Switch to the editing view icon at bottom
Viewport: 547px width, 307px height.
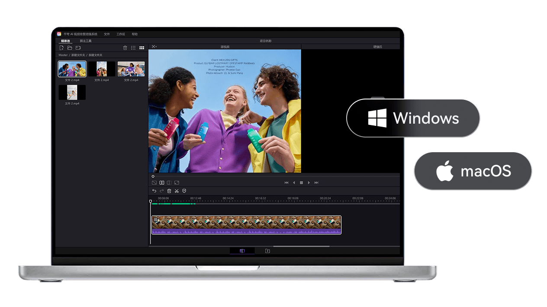coord(242,251)
